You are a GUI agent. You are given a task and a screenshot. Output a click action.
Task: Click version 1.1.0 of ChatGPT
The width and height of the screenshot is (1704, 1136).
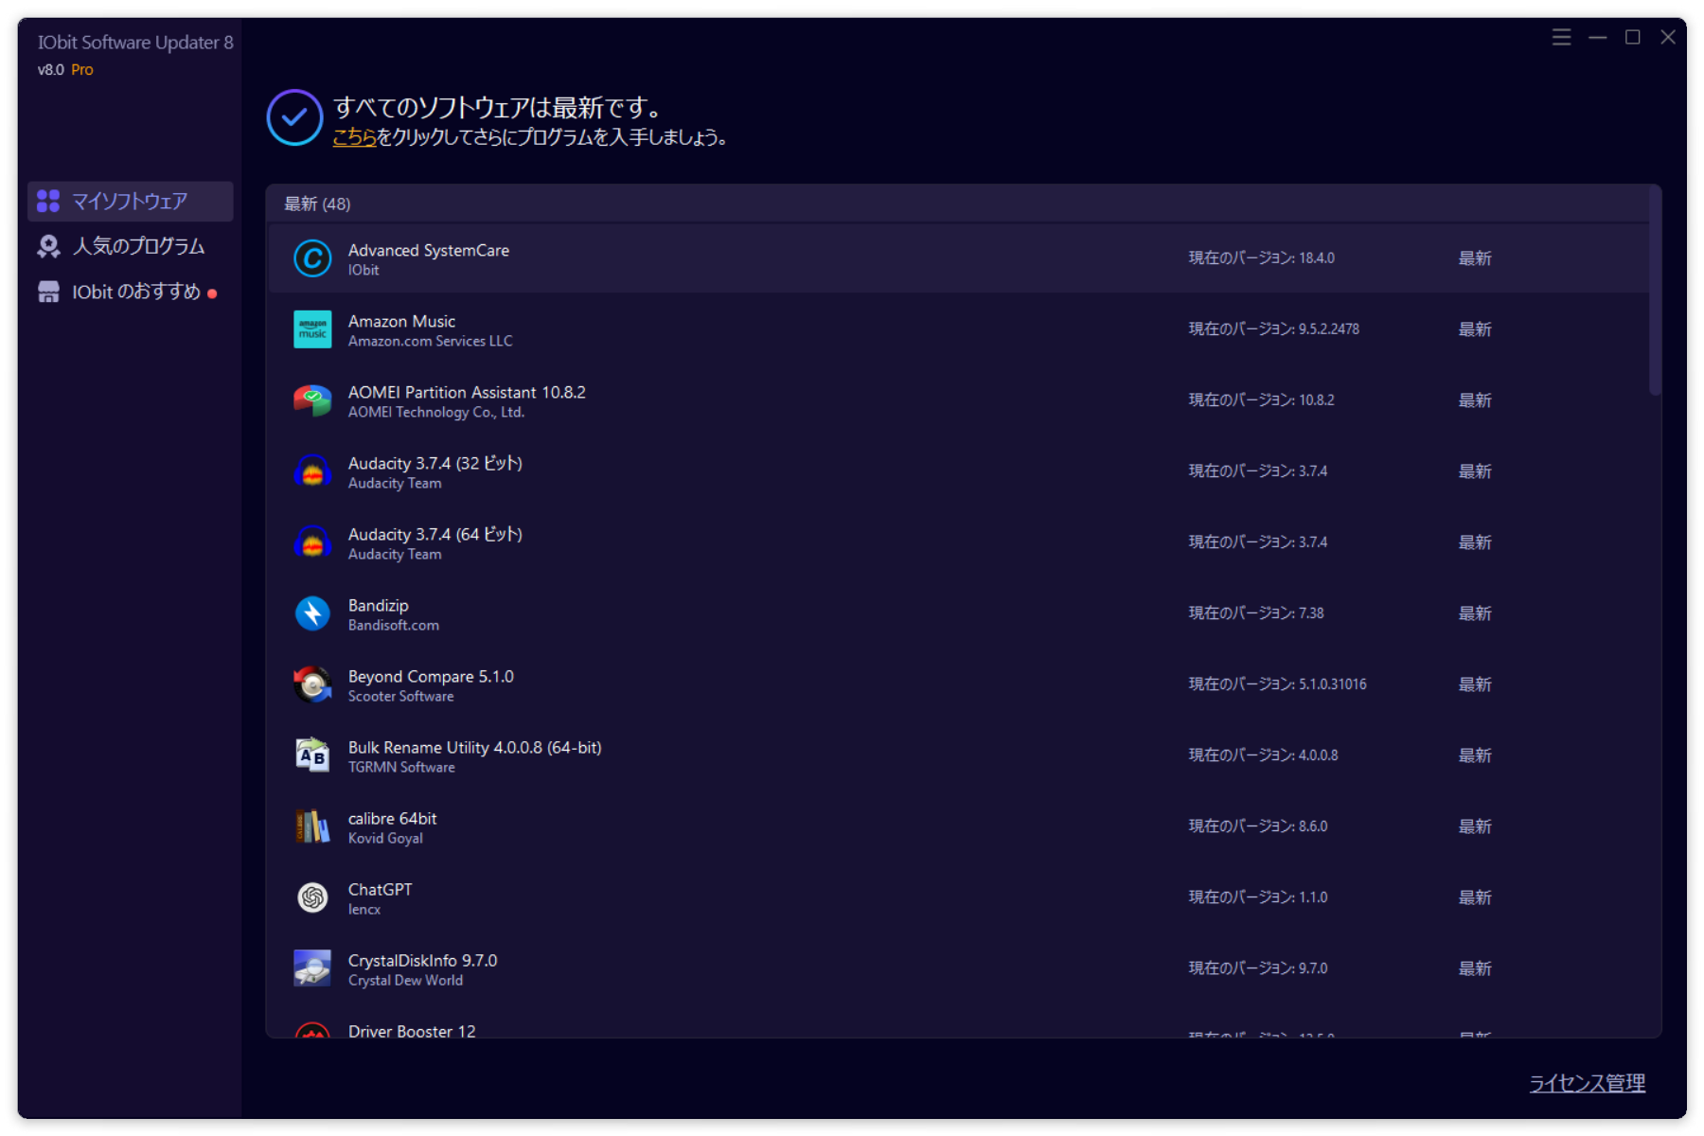coord(1313,897)
